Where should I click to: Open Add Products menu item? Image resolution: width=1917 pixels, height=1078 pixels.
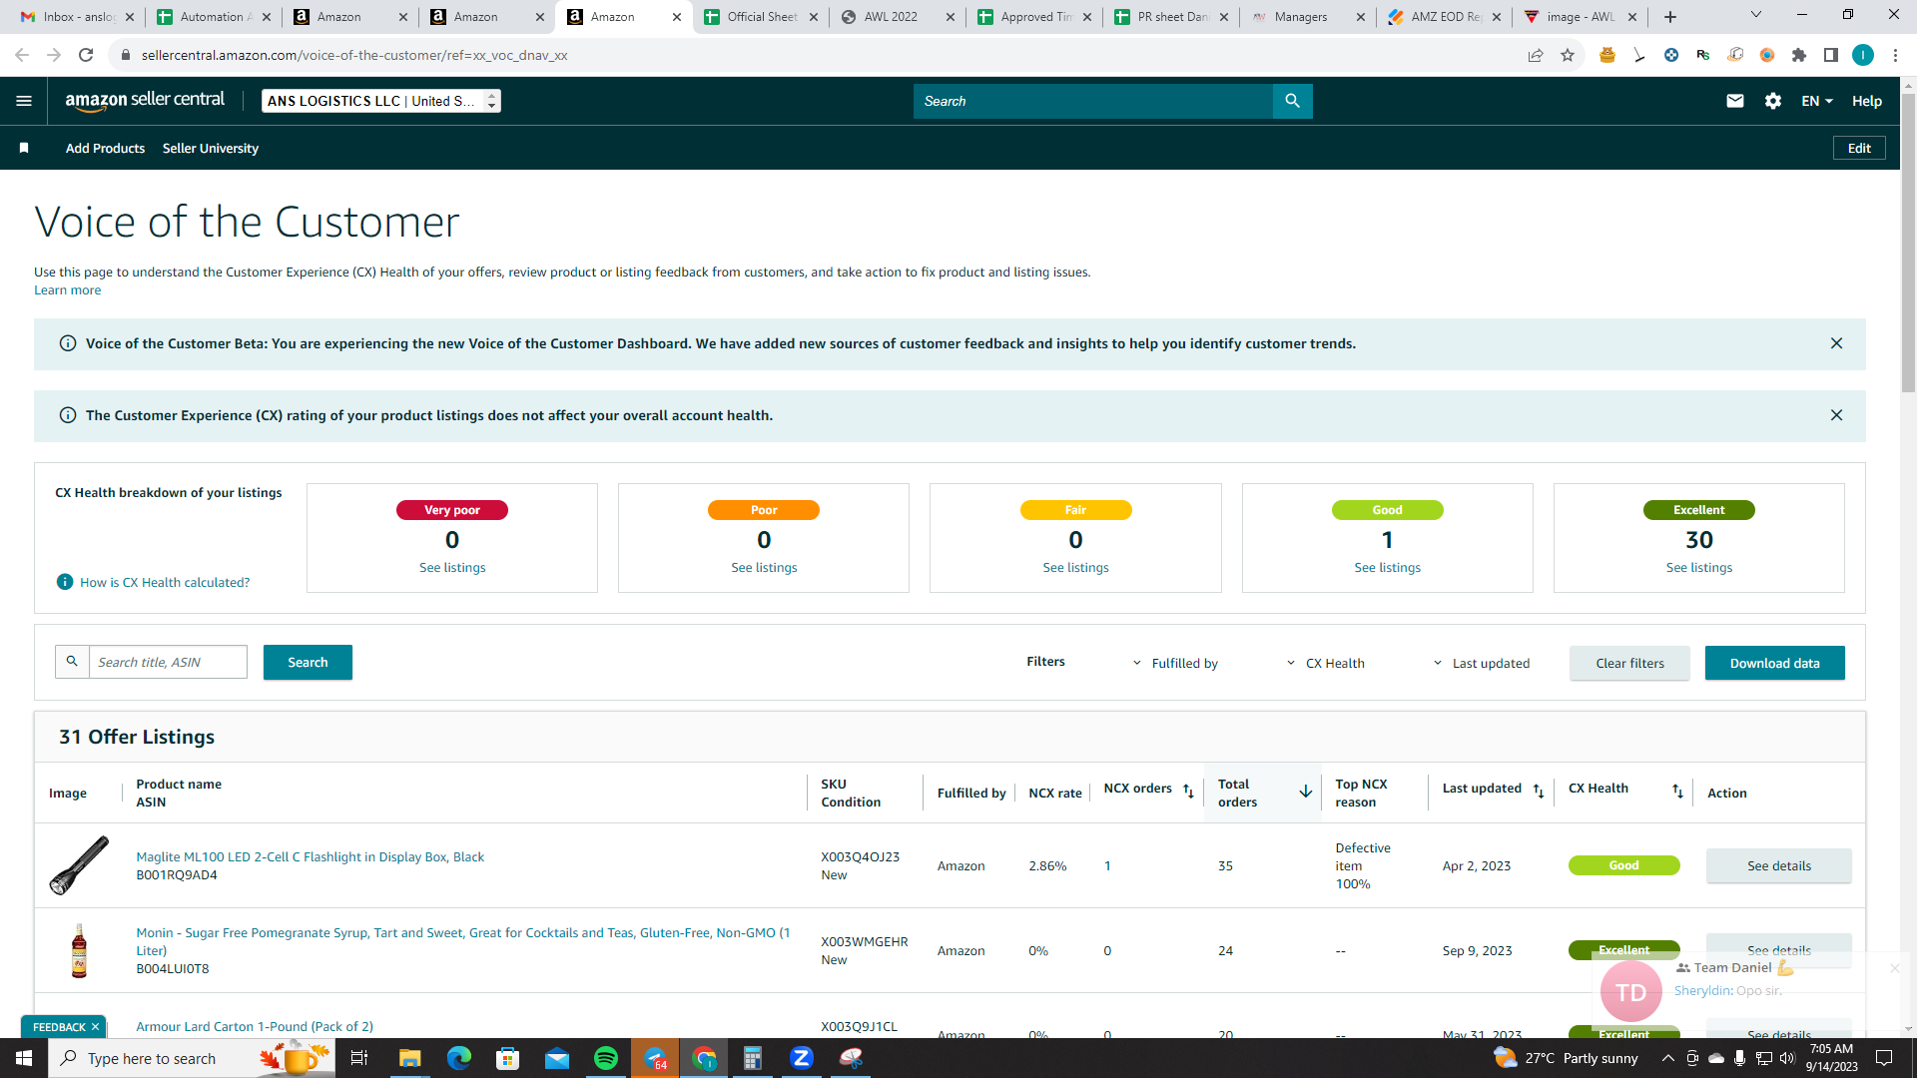pyautogui.click(x=105, y=148)
